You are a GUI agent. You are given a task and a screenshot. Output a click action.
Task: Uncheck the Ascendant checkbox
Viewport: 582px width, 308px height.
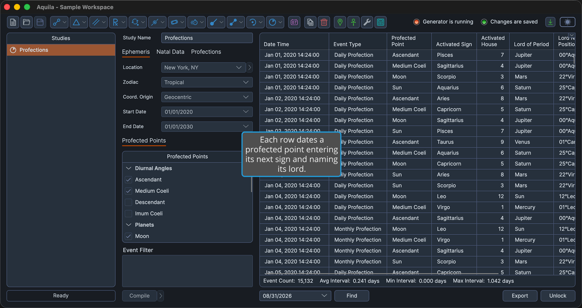click(x=129, y=180)
